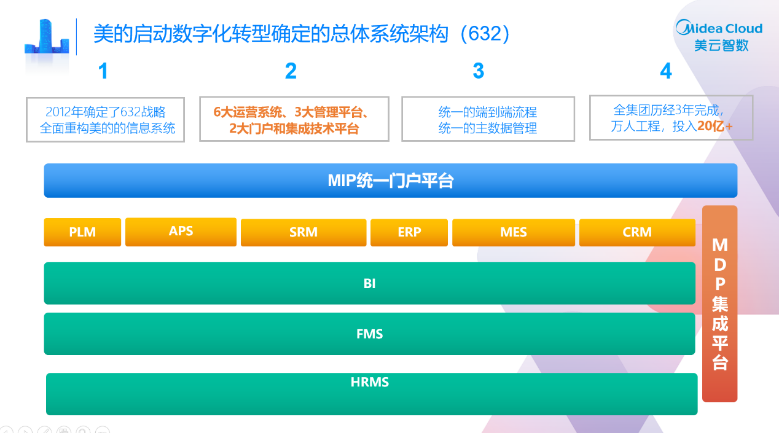Click the blue number 1 heading
Screen dimensions: 779x433
pos(103,71)
